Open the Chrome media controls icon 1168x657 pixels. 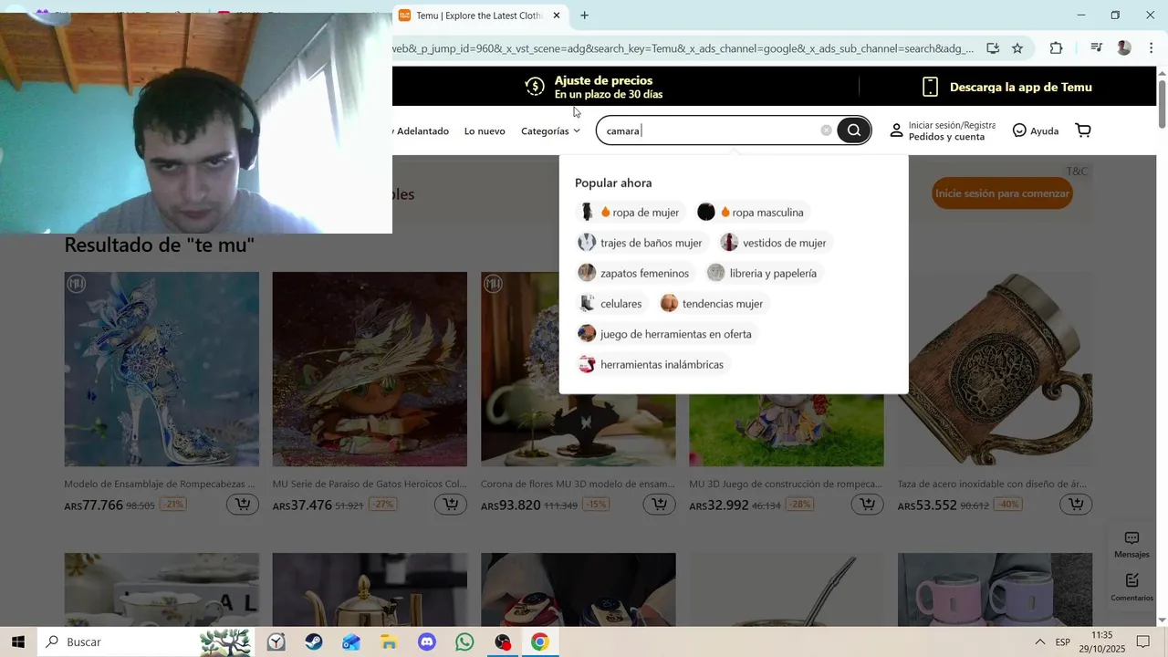click(1097, 48)
